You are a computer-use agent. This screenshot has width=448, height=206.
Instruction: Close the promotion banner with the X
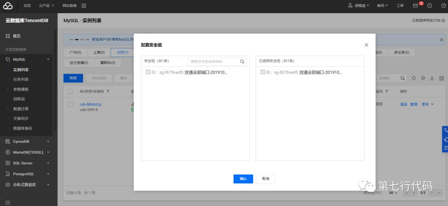pyautogui.click(x=441, y=40)
